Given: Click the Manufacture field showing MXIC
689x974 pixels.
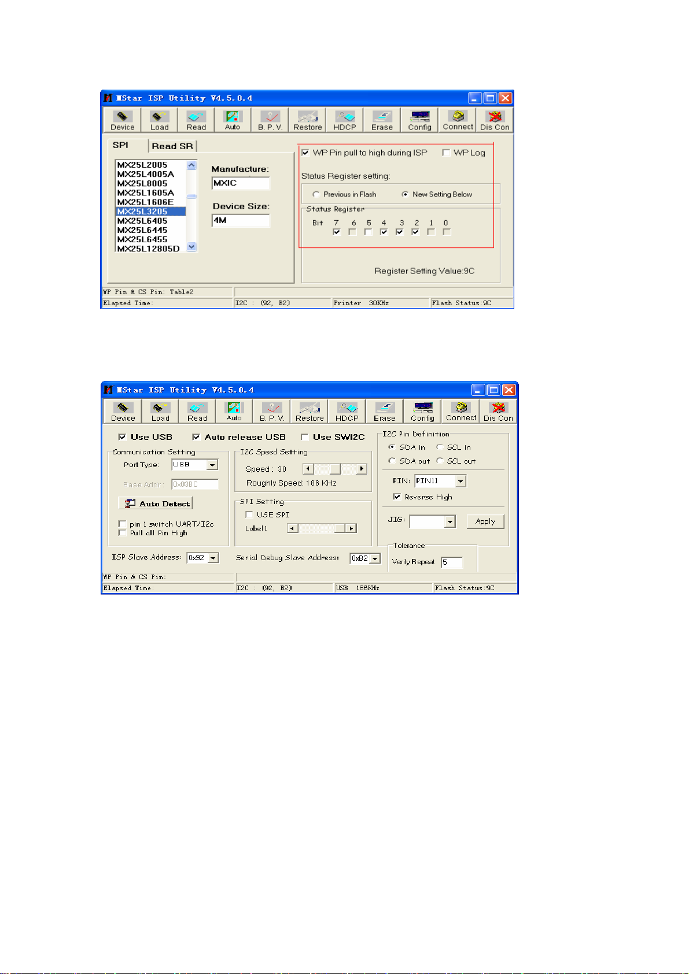Looking at the screenshot, I should [241, 183].
